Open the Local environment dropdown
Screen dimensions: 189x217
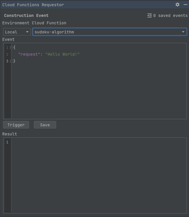(x=17, y=32)
